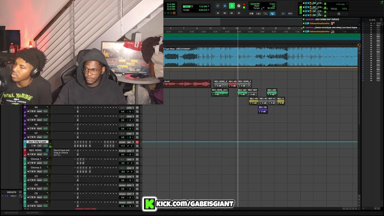This screenshot has width=384, height=216.
Task: Open insert 'A' on the V4 track
Action: coord(77,112)
